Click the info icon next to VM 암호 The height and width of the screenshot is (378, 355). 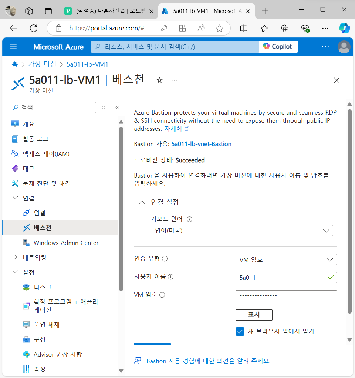(162, 295)
